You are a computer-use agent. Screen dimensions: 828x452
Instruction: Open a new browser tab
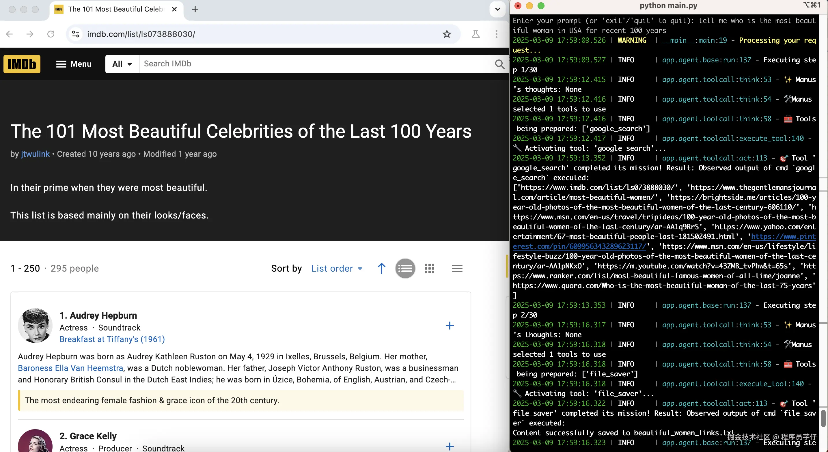click(x=195, y=9)
